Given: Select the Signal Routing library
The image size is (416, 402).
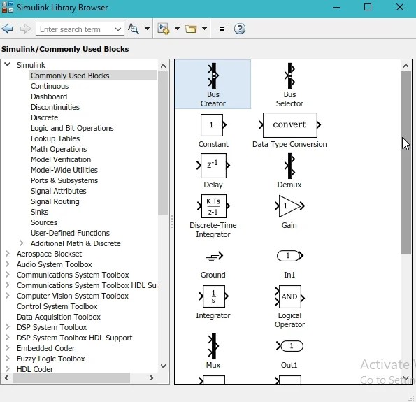Looking at the screenshot, I should pyautogui.click(x=55, y=201).
